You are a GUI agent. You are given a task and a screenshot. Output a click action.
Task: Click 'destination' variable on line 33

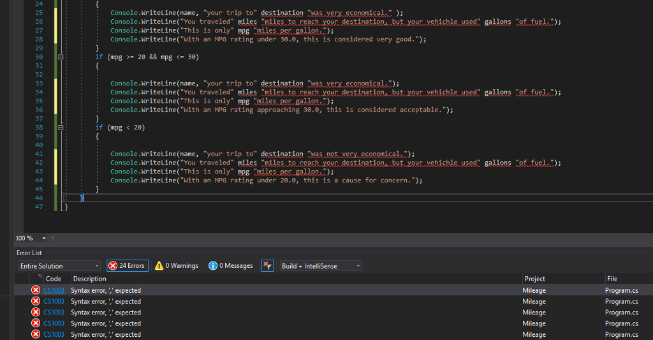tap(282, 84)
